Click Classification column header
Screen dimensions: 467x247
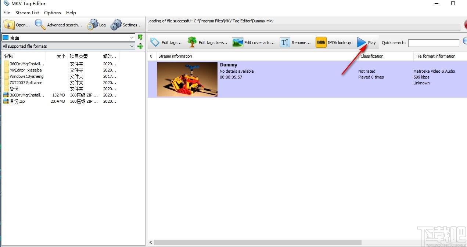tap(386, 56)
